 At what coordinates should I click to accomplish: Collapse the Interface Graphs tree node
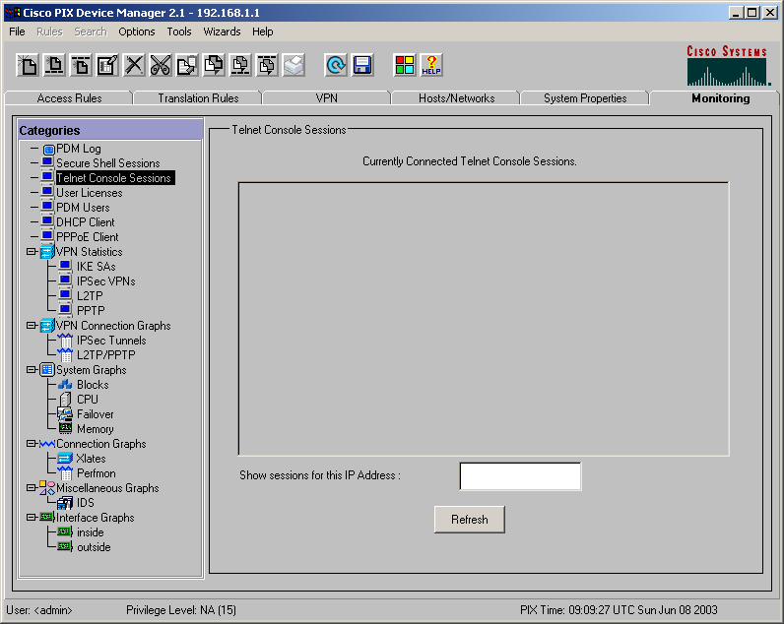pos(32,517)
